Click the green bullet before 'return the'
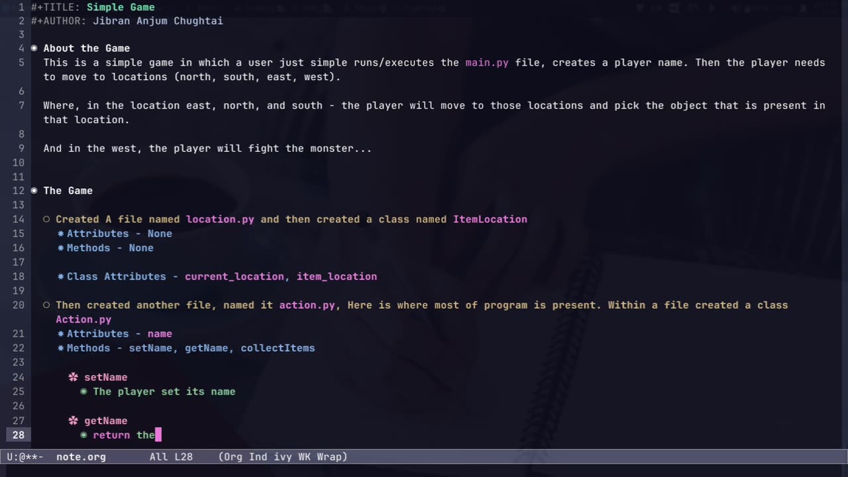Image resolution: width=848 pixels, height=477 pixels. pyautogui.click(x=83, y=435)
